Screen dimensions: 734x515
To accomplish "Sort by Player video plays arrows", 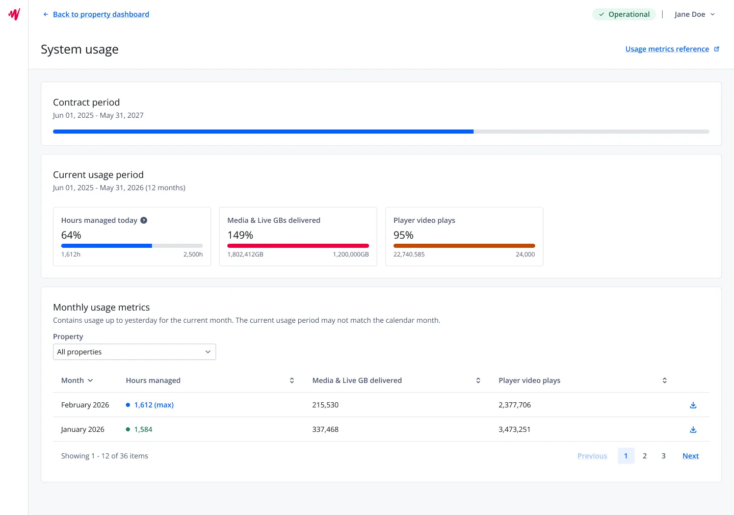I will (x=665, y=380).
